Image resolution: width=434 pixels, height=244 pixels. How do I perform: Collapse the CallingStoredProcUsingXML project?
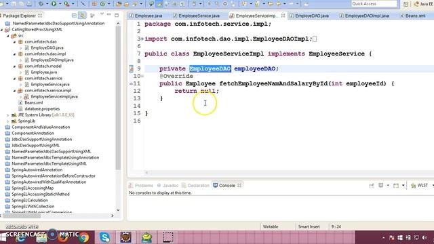pos(2,30)
